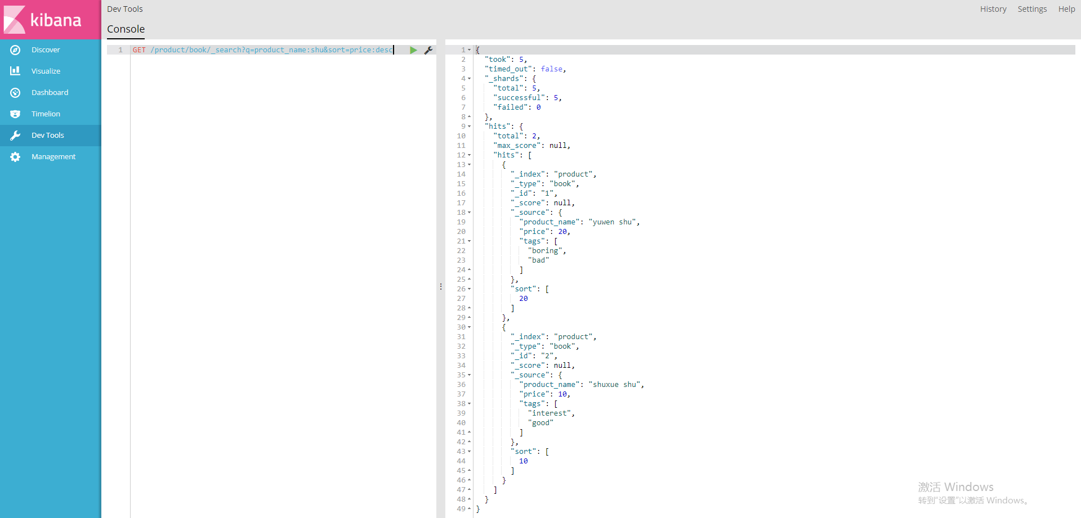Collapse outer hits object at line 9
Viewport: 1081px width, 518px height.
(470, 127)
